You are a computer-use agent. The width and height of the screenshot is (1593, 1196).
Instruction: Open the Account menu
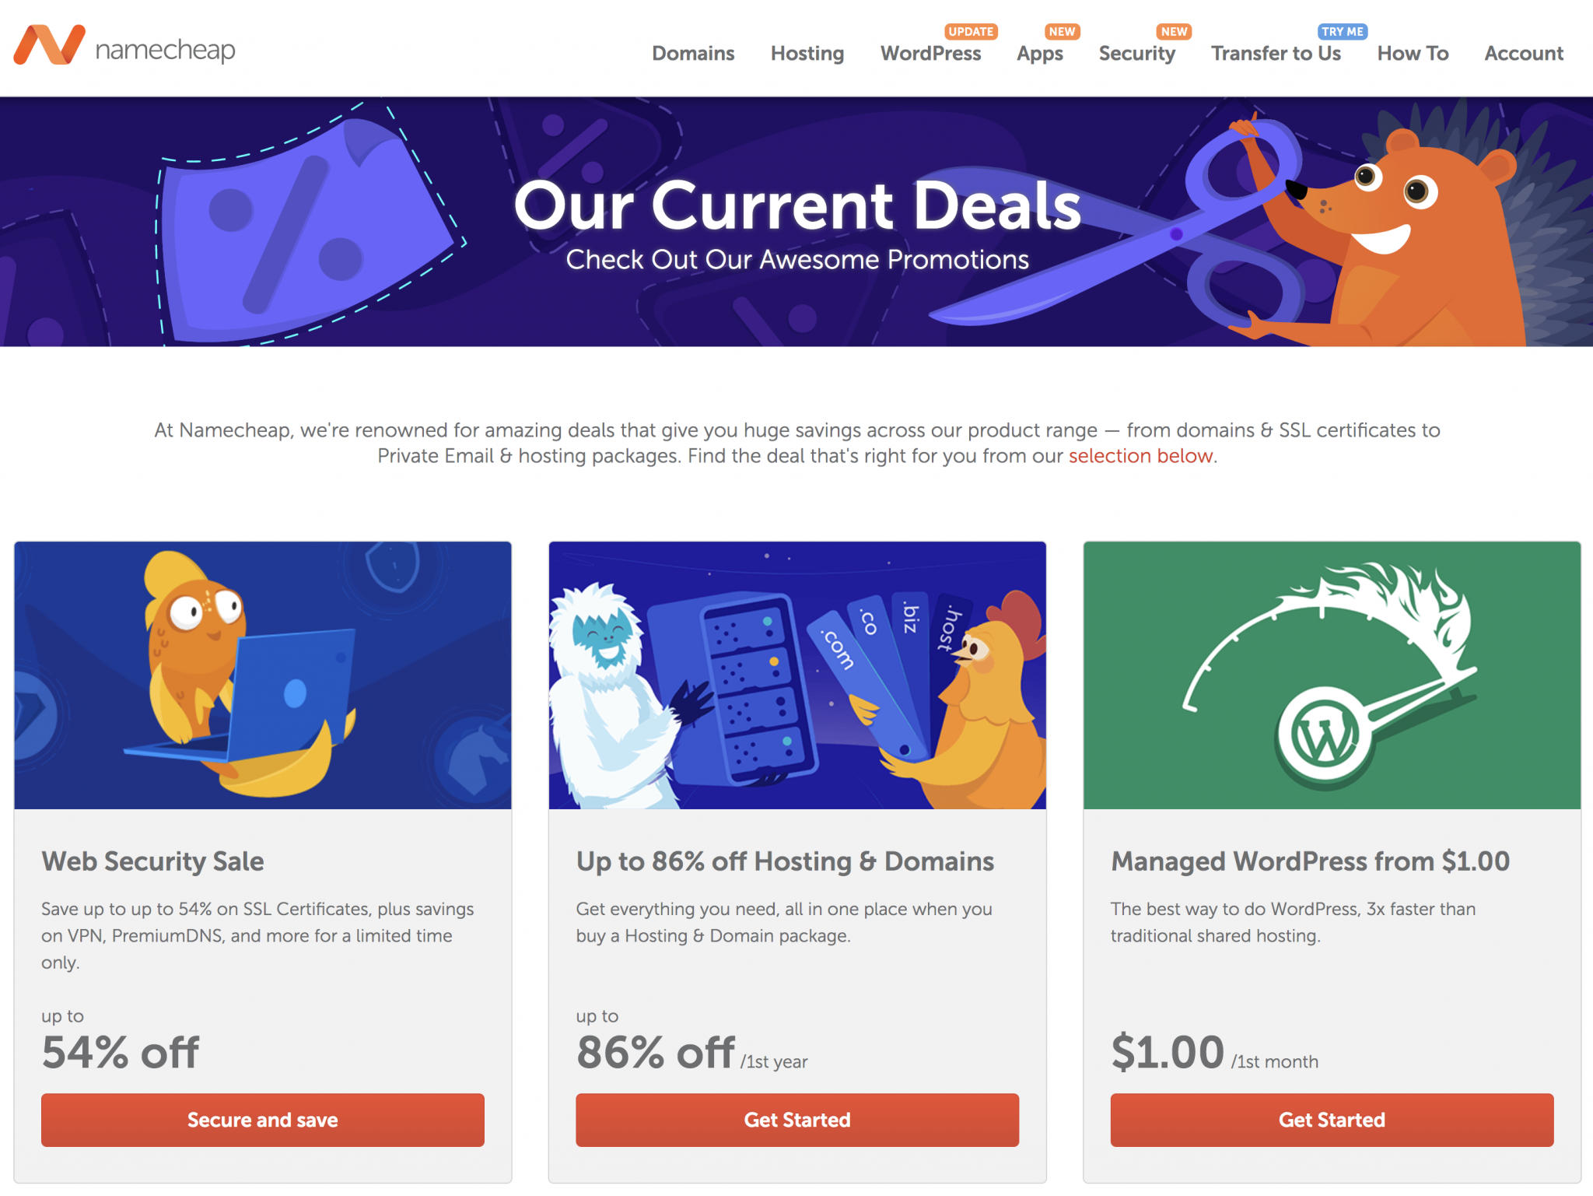point(1524,54)
